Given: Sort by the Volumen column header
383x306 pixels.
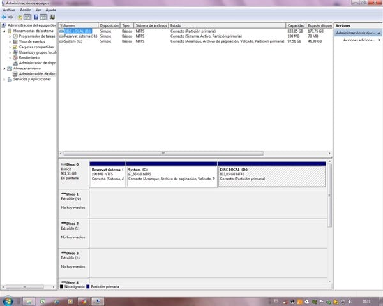Looking at the screenshot, I should pos(78,25).
